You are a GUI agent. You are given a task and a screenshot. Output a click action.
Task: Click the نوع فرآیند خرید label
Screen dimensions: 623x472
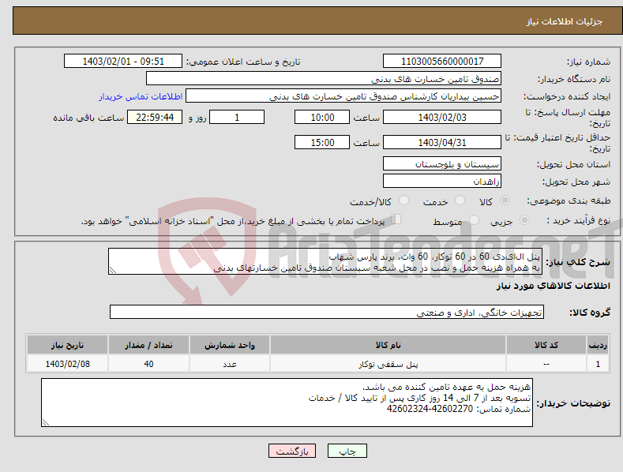(x=579, y=220)
